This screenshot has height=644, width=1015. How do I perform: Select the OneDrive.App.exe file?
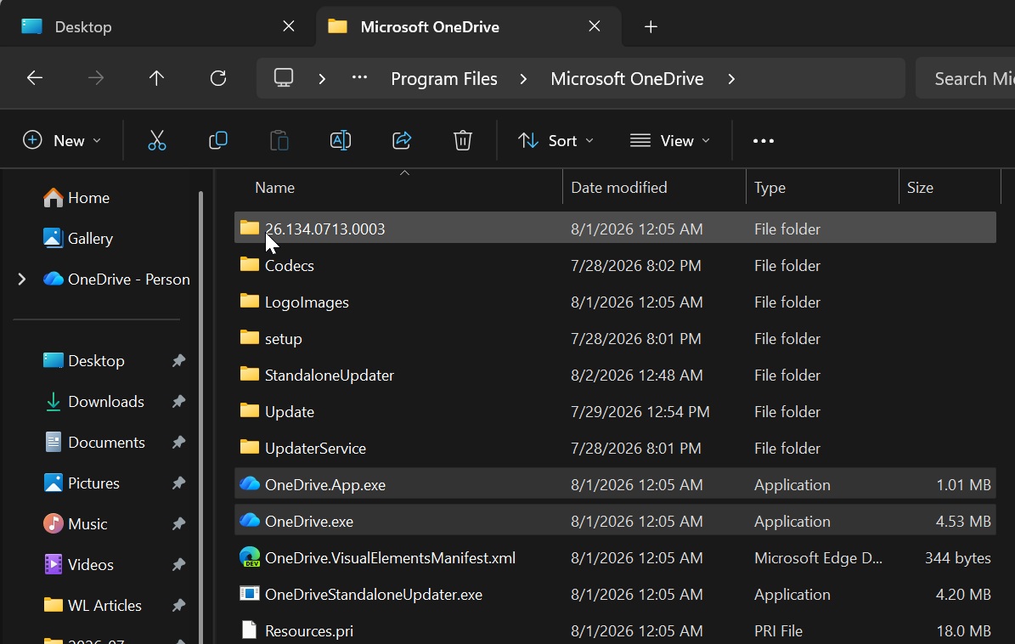(615, 484)
